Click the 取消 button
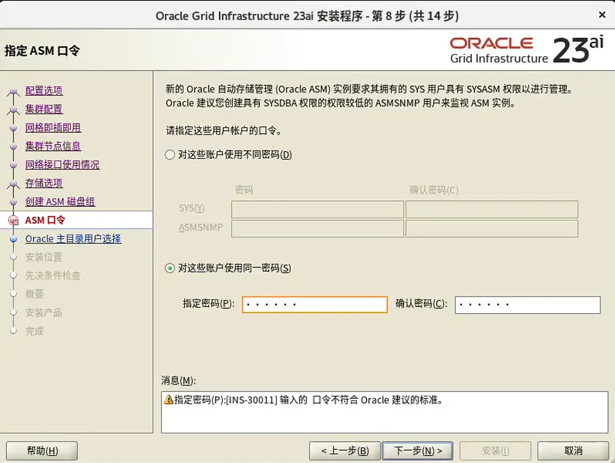Viewport: 615px width, 463px height. tap(573, 451)
